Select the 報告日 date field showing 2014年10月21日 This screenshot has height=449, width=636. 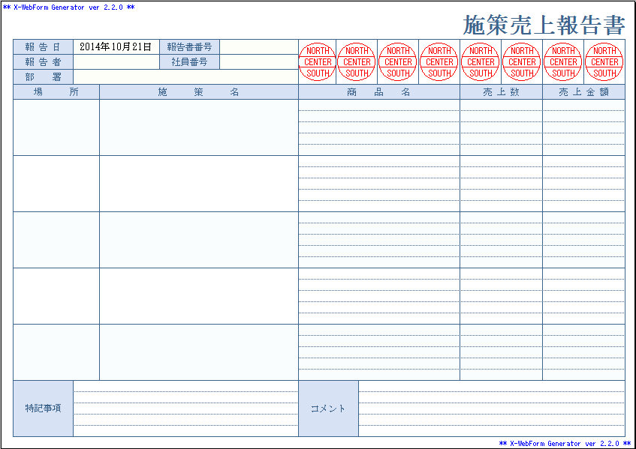[x=116, y=46]
